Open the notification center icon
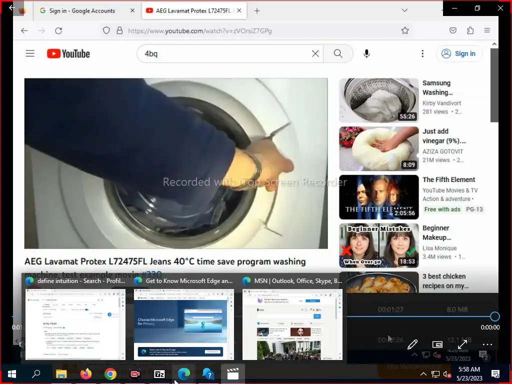Viewport: 512px width, 384px height. pos(495,374)
